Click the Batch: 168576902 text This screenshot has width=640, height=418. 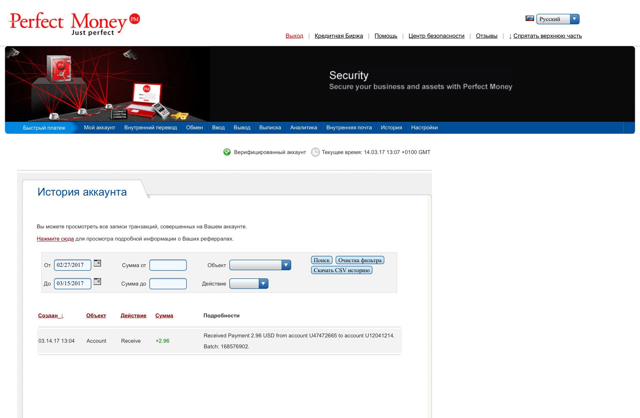pyautogui.click(x=227, y=346)
